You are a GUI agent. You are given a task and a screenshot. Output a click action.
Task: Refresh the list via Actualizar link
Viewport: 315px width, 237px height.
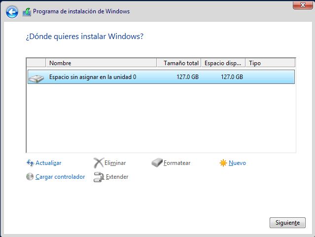pos(48,163)
